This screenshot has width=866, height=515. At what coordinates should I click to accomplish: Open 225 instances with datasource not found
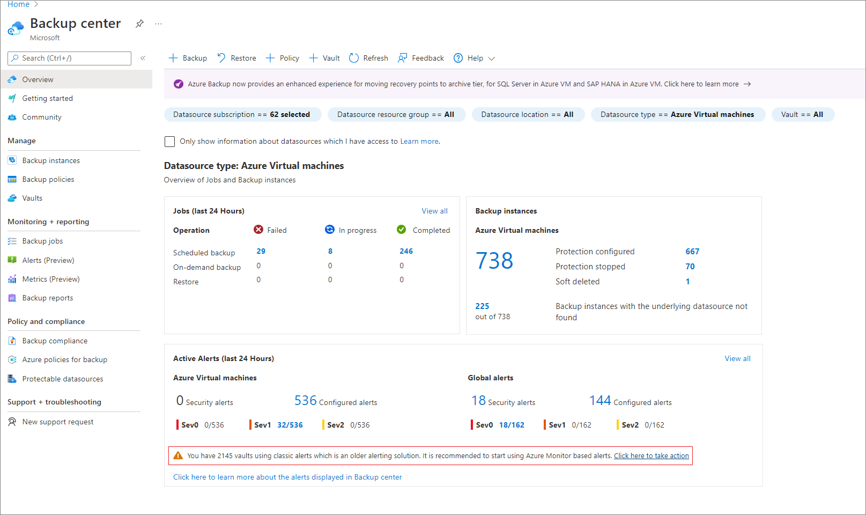coord(482,306)
